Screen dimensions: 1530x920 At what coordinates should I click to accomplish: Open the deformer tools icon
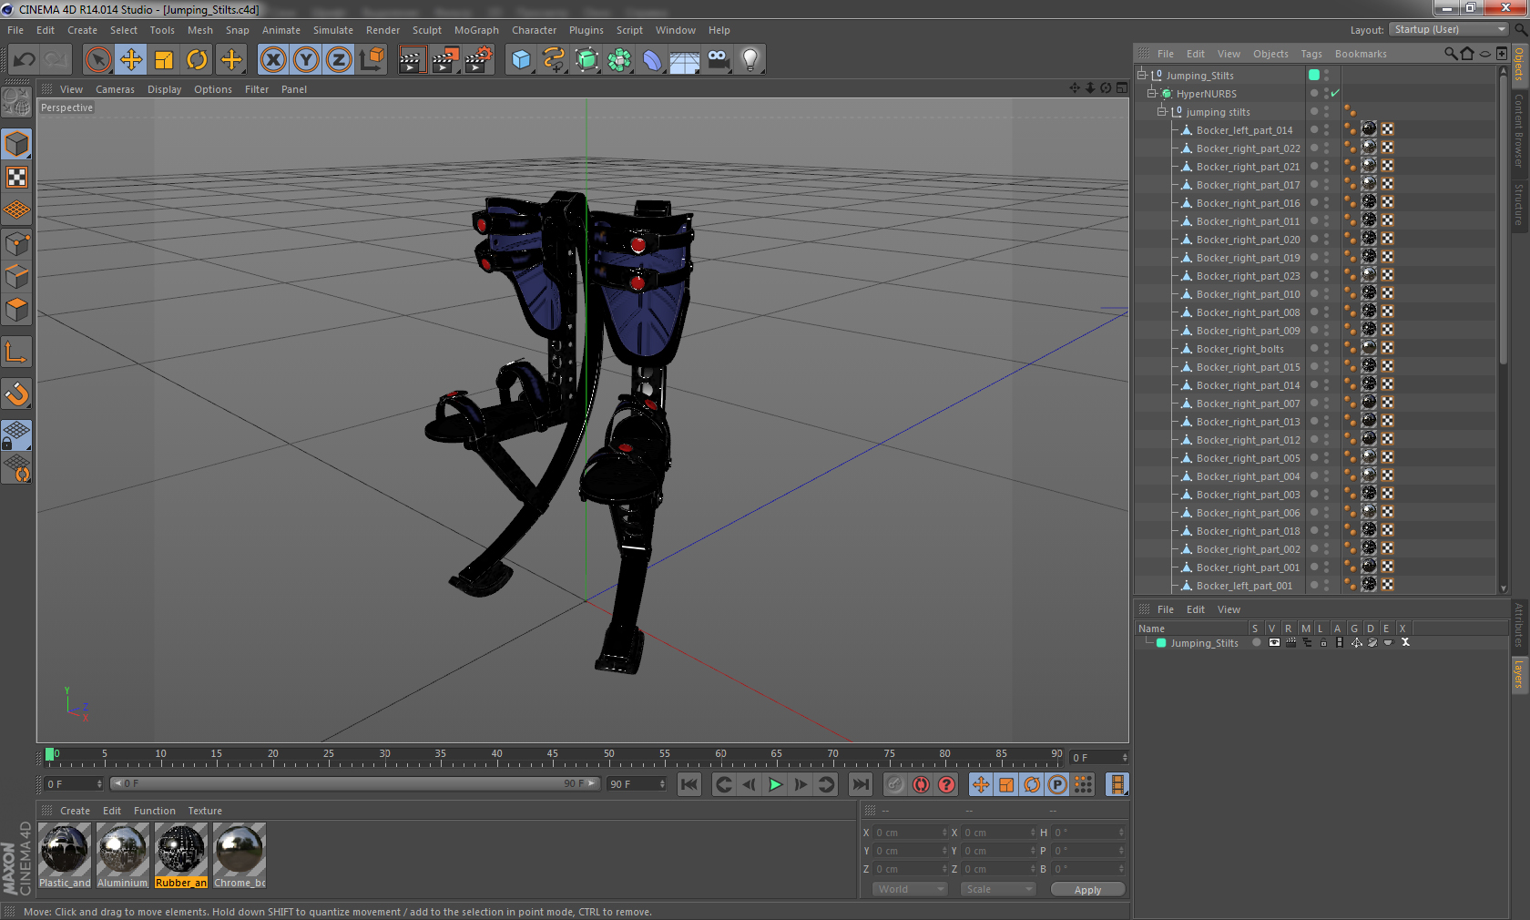tap(652, 60)
